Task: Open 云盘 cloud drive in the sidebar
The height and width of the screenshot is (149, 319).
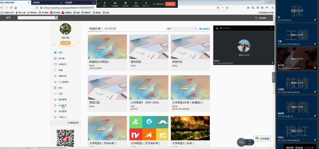Action: (x=60, y=94)
